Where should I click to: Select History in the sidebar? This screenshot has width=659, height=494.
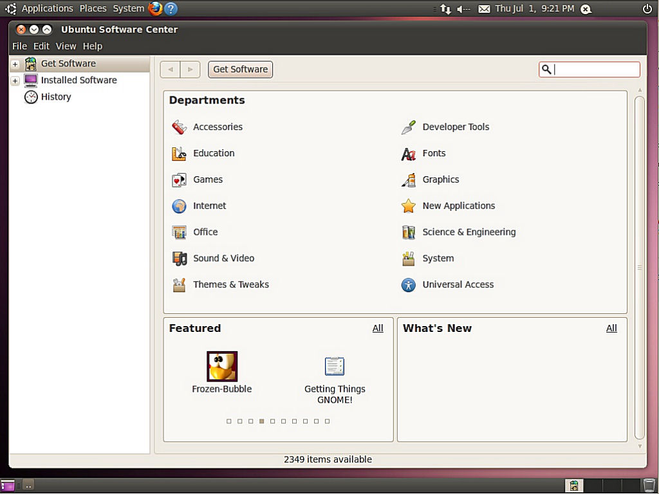coord(55,97)
